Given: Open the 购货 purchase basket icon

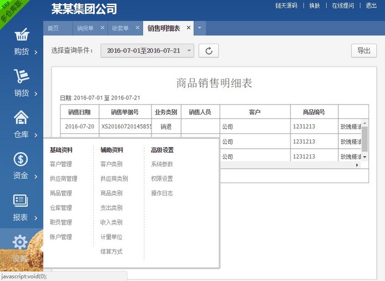Looking at the screenshot, I should click(x=22, y=35).
